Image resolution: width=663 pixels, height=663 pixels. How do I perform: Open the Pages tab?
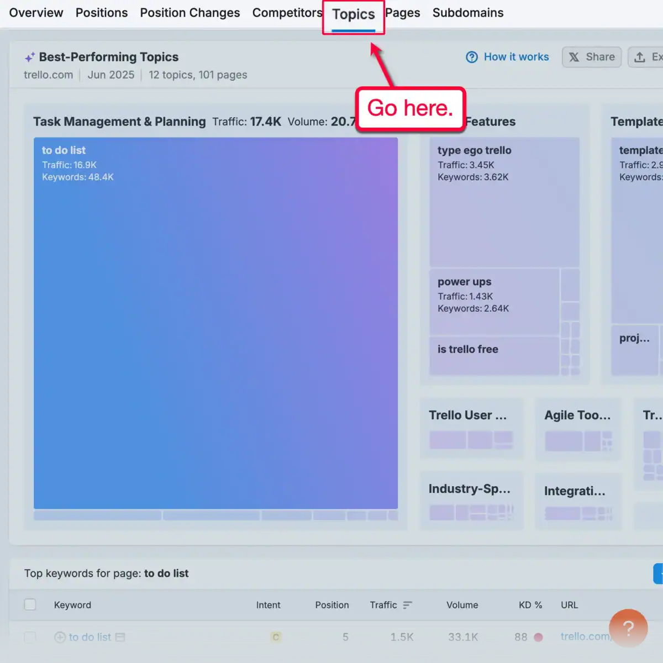pyautogui.click(x=403, y=12)
